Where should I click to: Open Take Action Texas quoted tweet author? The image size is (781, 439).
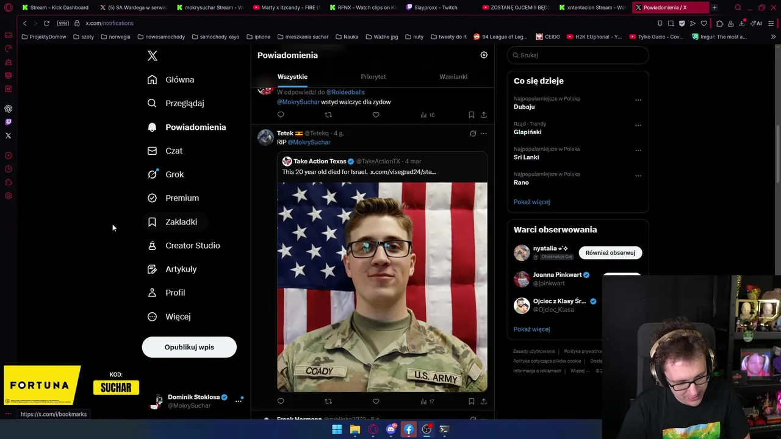tap(319, 162)
